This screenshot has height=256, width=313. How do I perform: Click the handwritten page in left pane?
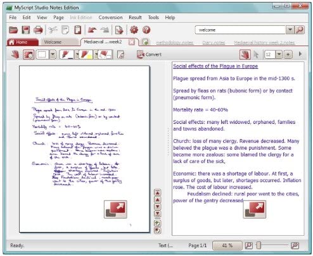[x=84, y=149]
